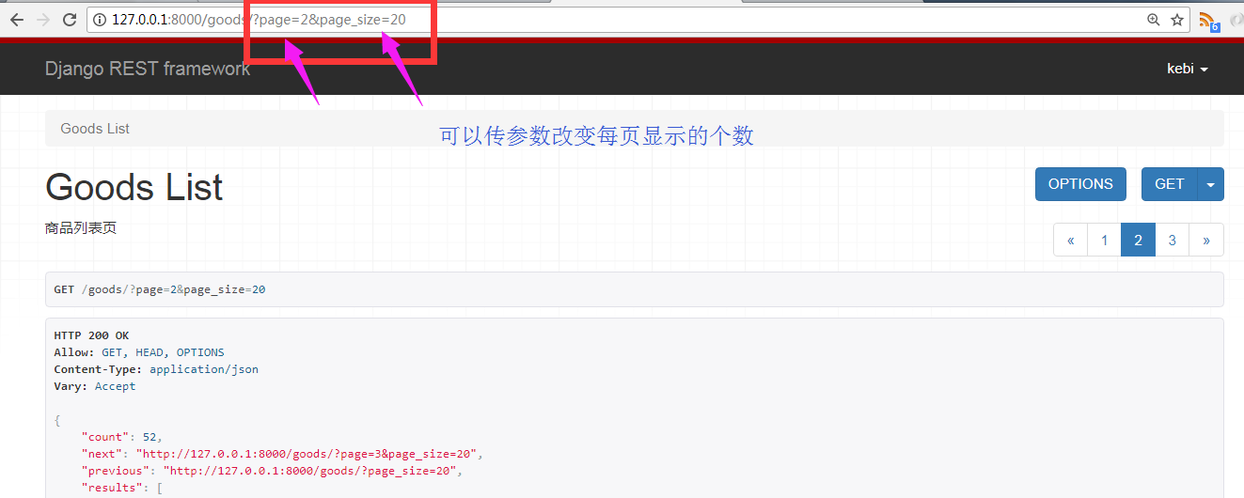This screenshot has width=1244, height=498.
Task: Click the "results": [ JSON line
Action: (122, 488)
